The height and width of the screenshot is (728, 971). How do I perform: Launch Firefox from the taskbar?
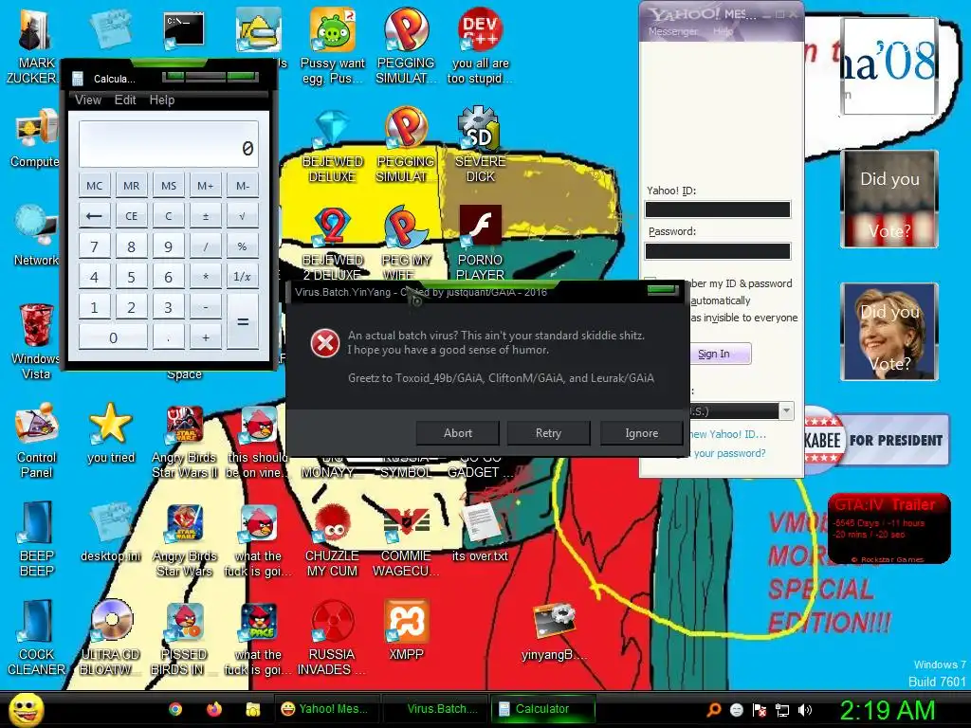pos(214,709)
